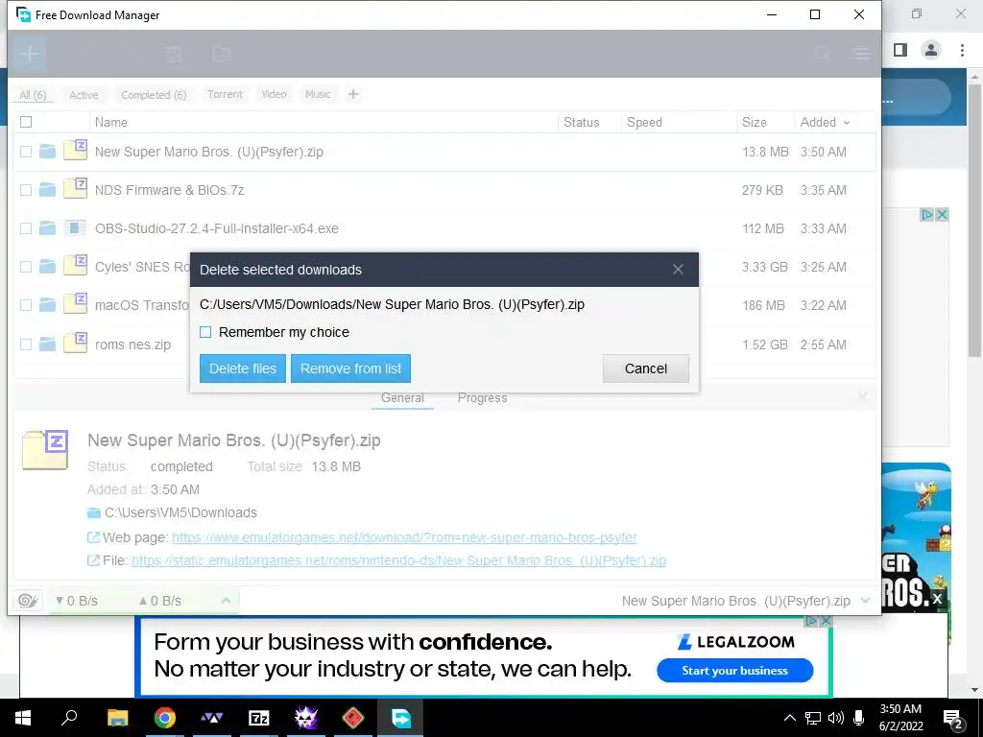The width and height of the screenshot is (983, 737).
Task: Open the search icon in toolbar
Action: tap(822, 54)
